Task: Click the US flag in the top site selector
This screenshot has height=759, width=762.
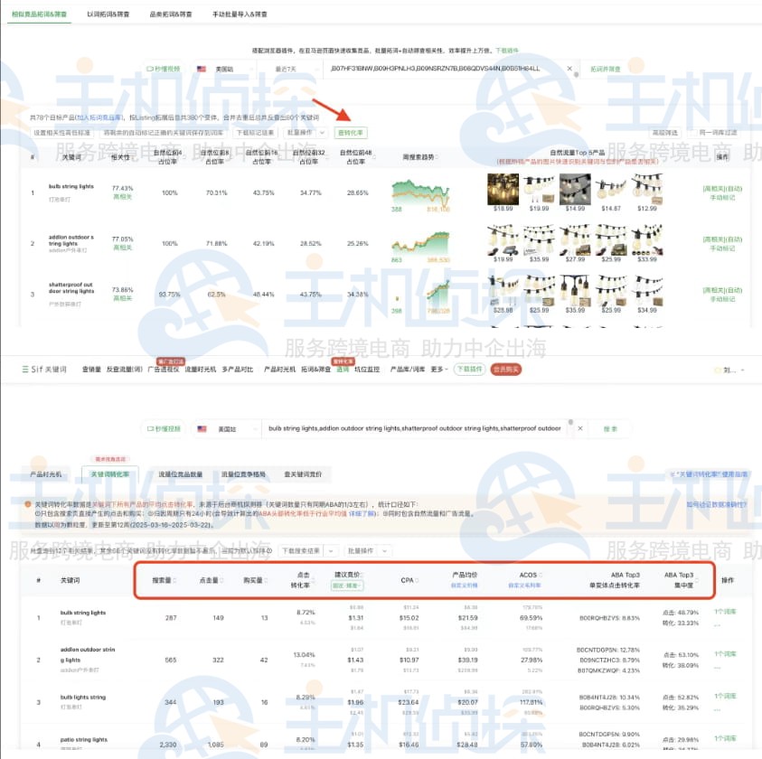Action: [x=202, y=69]
